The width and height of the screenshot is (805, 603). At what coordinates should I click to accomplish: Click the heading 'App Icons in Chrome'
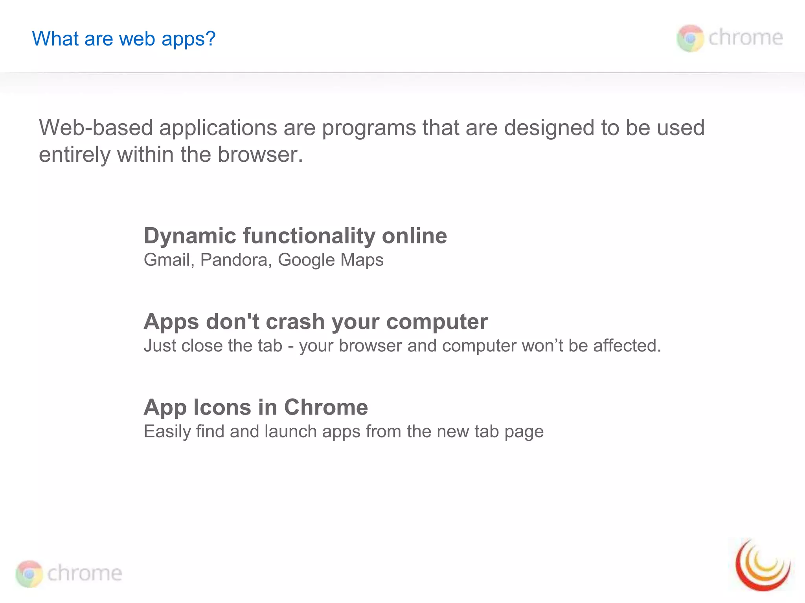coord(256,407)
